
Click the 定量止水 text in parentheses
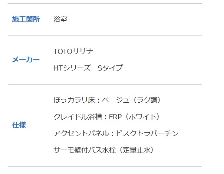click(x=137, y=150)
